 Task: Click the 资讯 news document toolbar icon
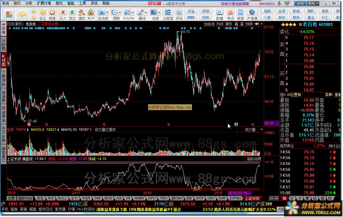[179, 14]
